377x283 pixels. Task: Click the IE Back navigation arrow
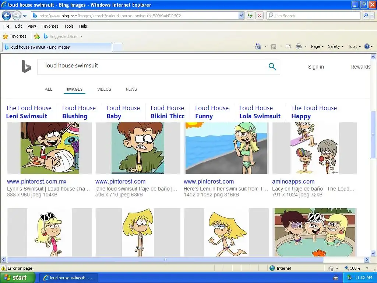pos(6,16)
